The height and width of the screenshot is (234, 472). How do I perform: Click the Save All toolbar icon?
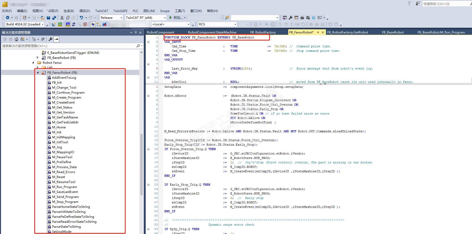(54, 18)
